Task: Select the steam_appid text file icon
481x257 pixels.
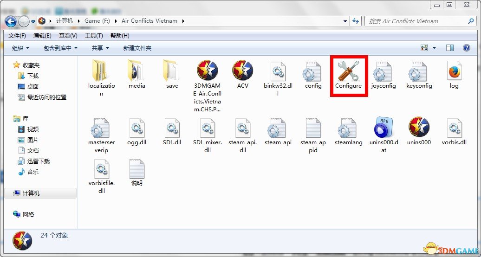Action: [313, 128]
